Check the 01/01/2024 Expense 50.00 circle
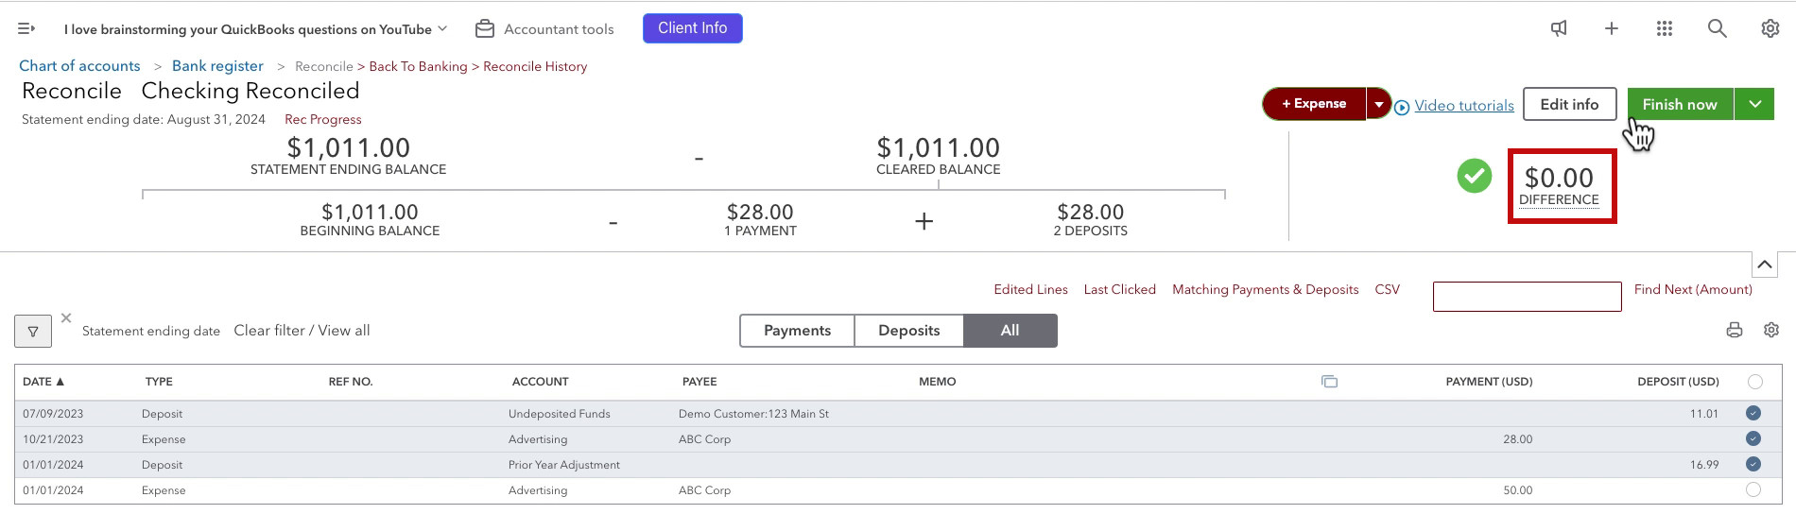Viewport: 1796px width, 514px height. tap(1753, 489)
